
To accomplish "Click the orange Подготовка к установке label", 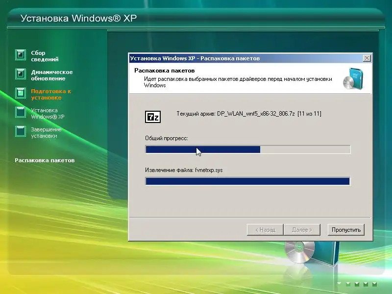I will click(x=51, y=94).
